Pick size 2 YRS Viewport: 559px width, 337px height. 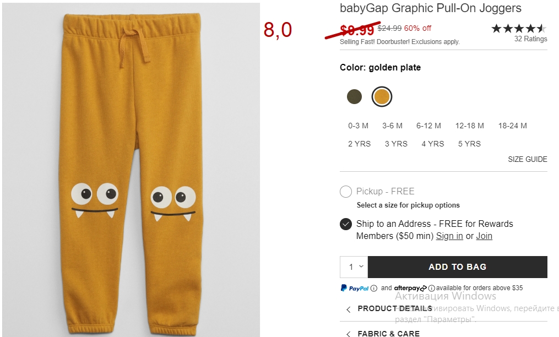pos(359,144)
